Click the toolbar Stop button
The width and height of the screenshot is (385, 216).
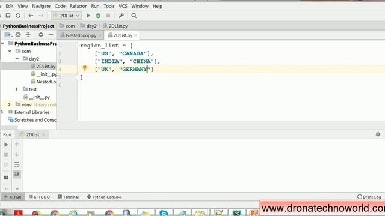(x=108, y=16)
